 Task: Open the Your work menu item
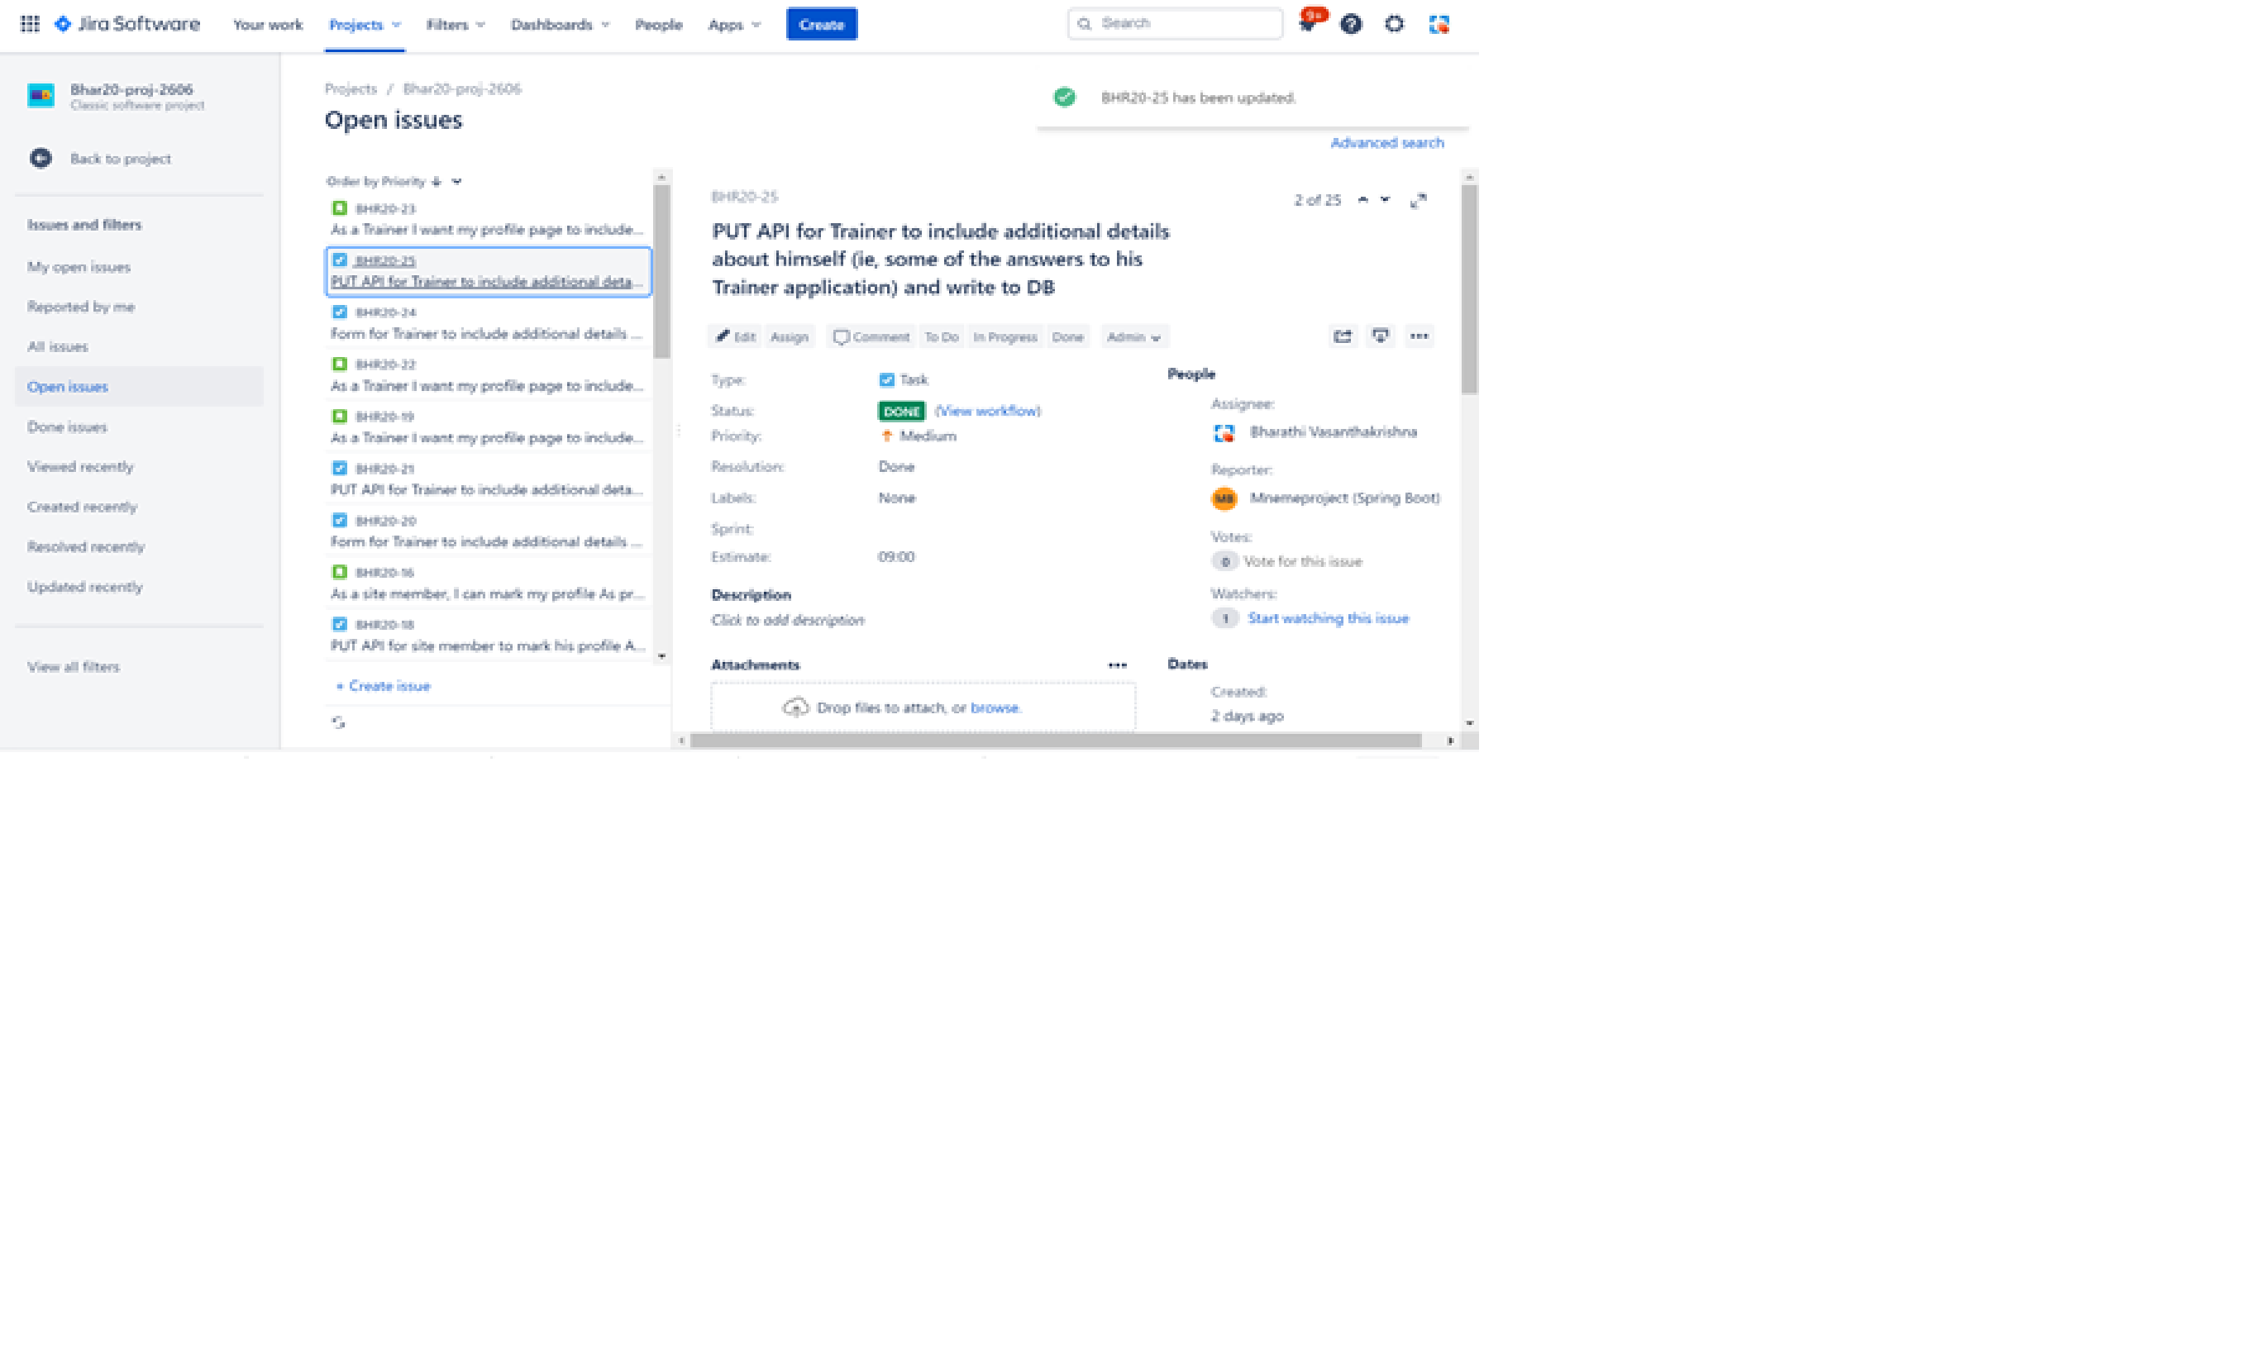coord(267,25)
